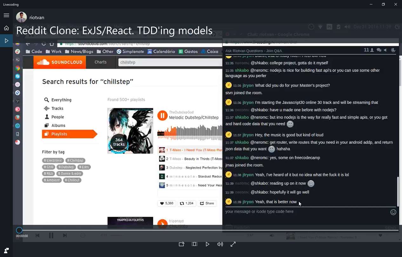The height and width of the screenshot is (257, 402).
Task: Toggle the #Edm tag filter
Action: click(x=84, y=167)
